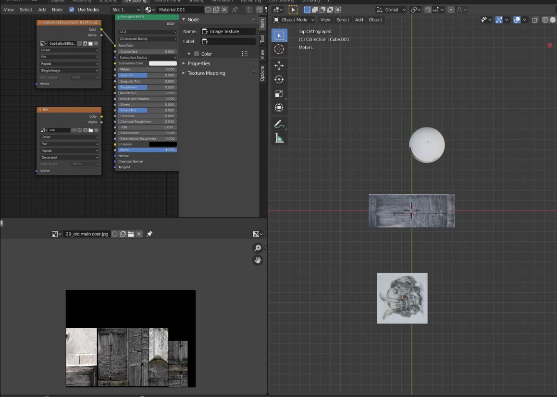Viewport: 557px width, 397px height.
Task: Click the zoom magnifier in image editor
Action: click(x=258, y=248)
